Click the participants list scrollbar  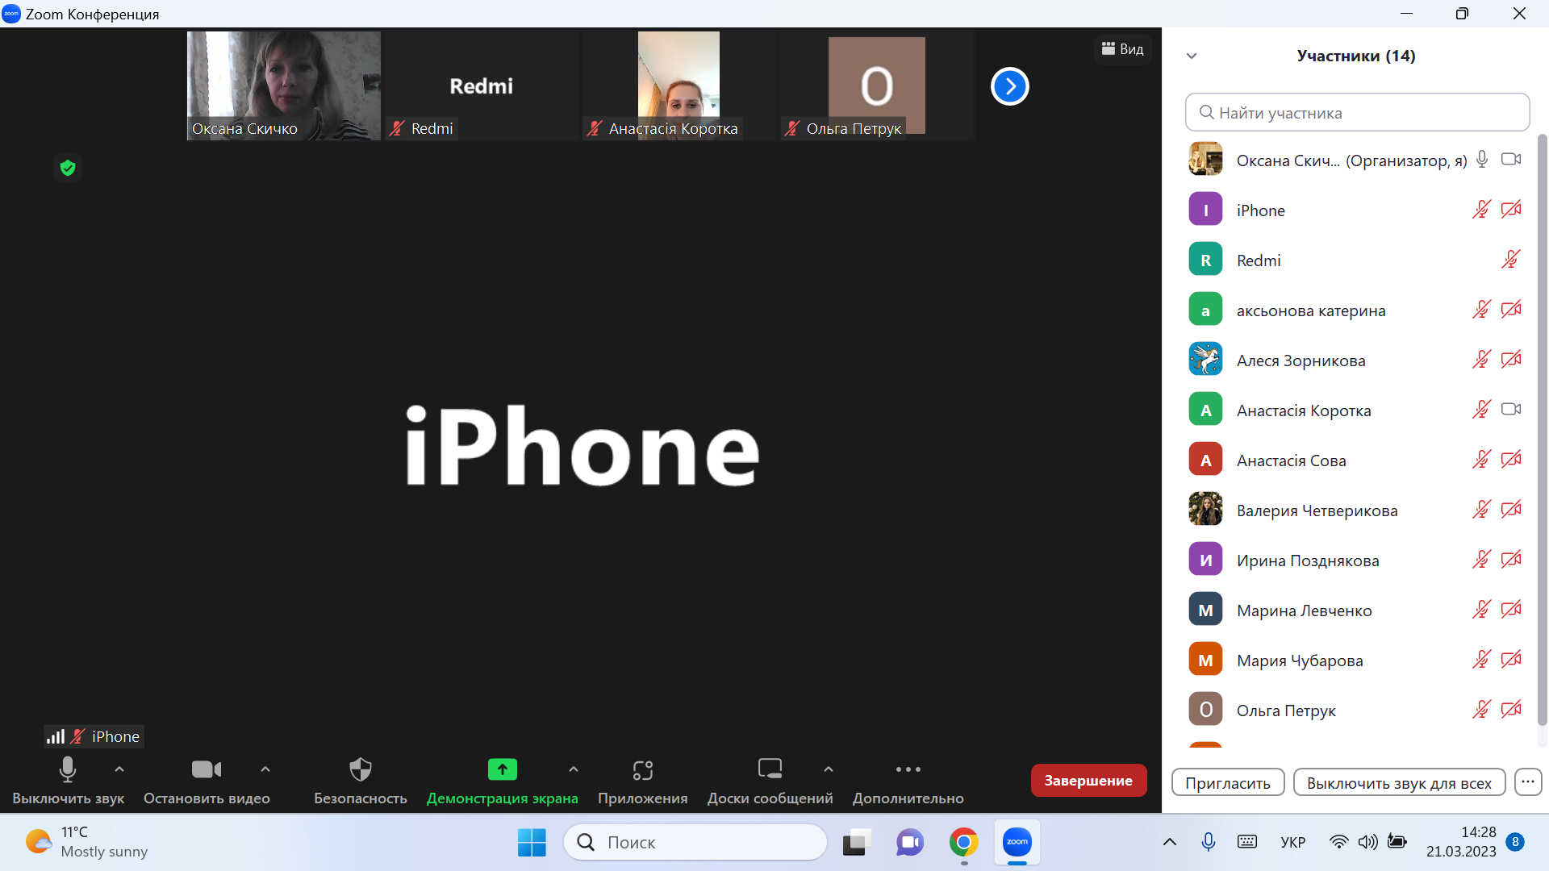tap(1542, 430)
